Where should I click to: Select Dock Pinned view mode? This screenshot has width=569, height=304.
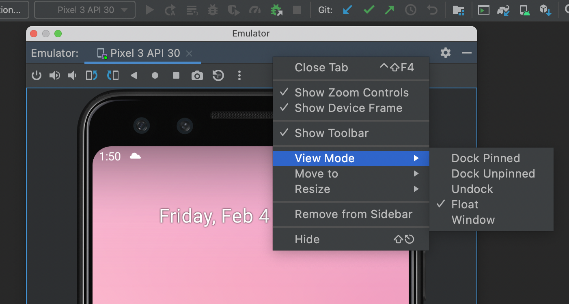pyautogui.click(x=491, y=158)
